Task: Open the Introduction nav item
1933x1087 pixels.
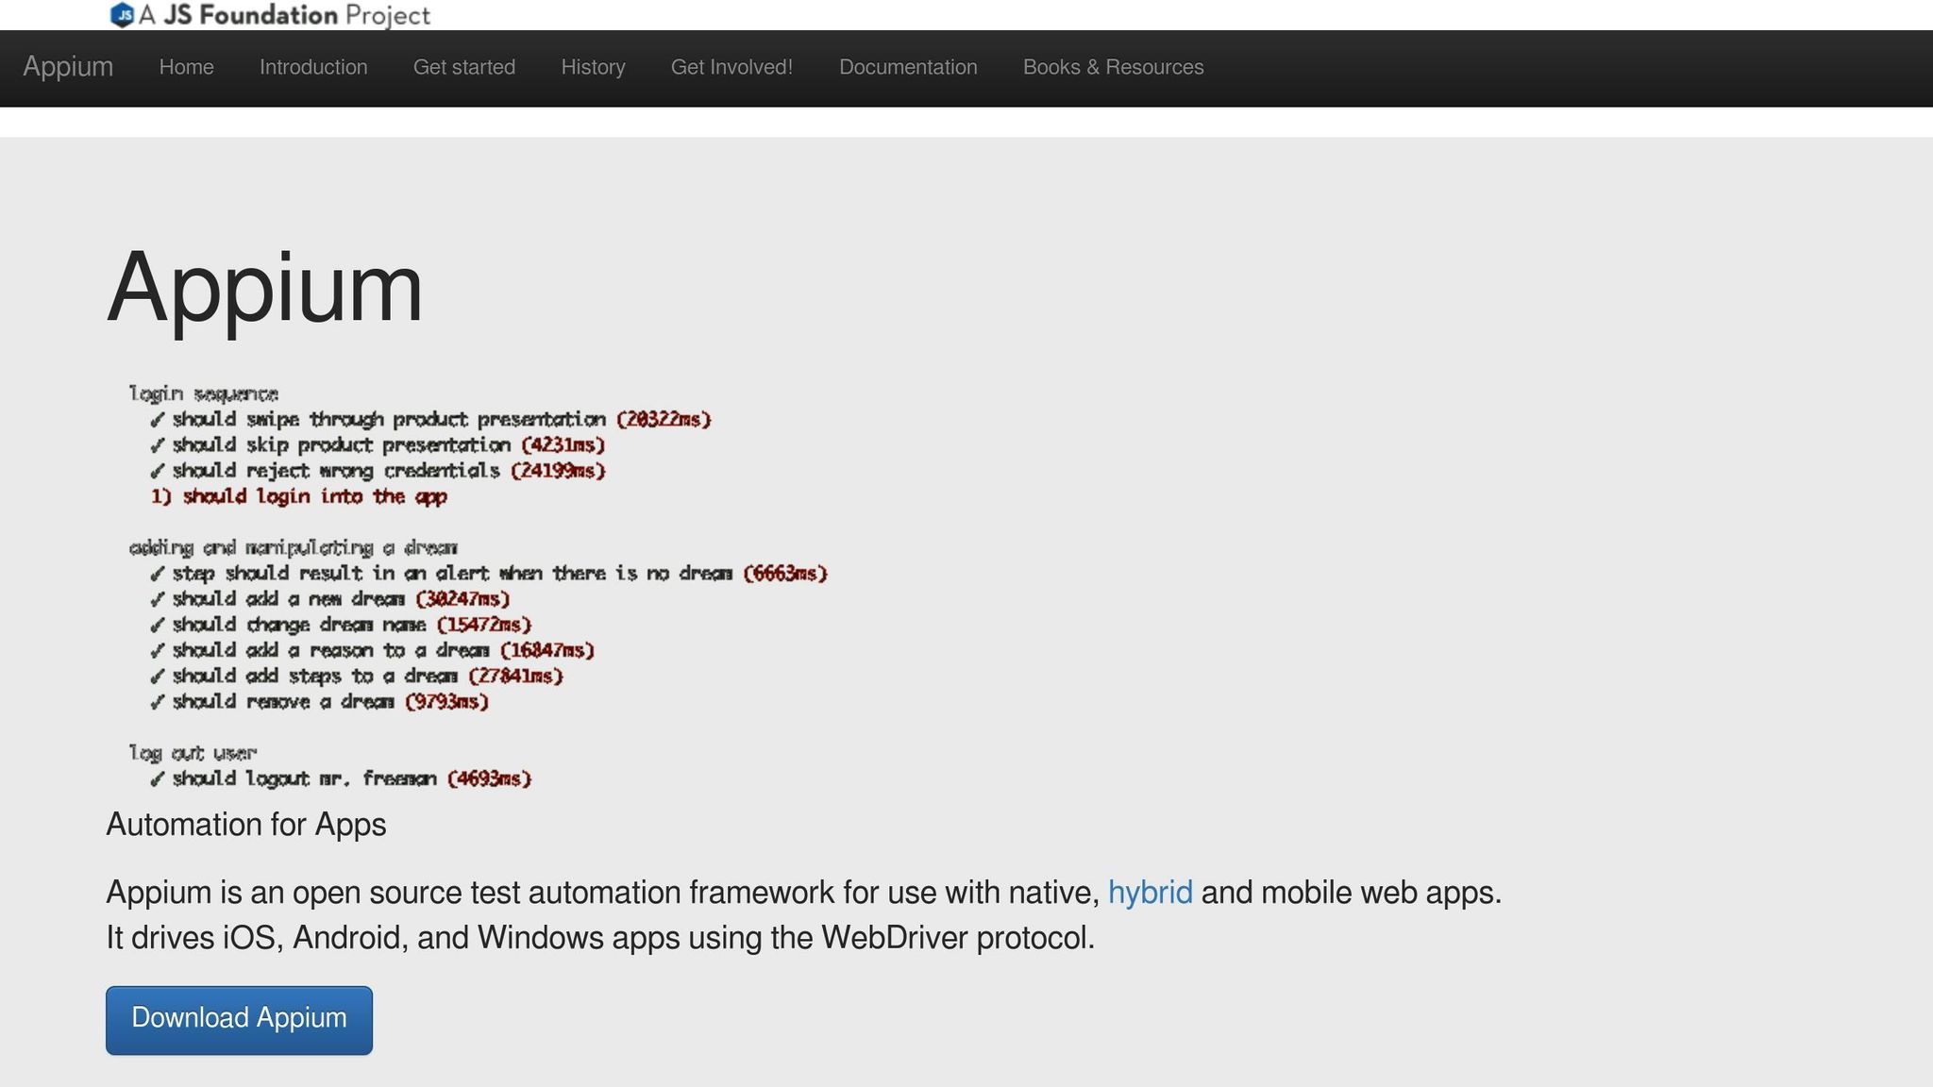Action: coord(313,68)
